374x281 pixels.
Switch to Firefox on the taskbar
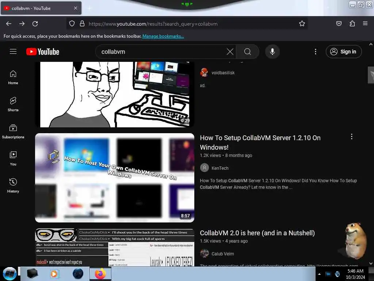[x=100, y=274]
